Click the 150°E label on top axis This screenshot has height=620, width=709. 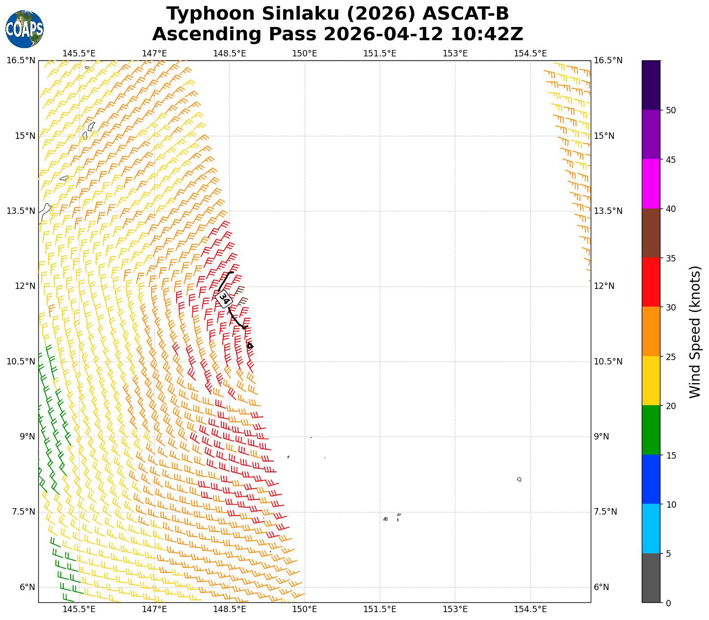pos(304,53)
